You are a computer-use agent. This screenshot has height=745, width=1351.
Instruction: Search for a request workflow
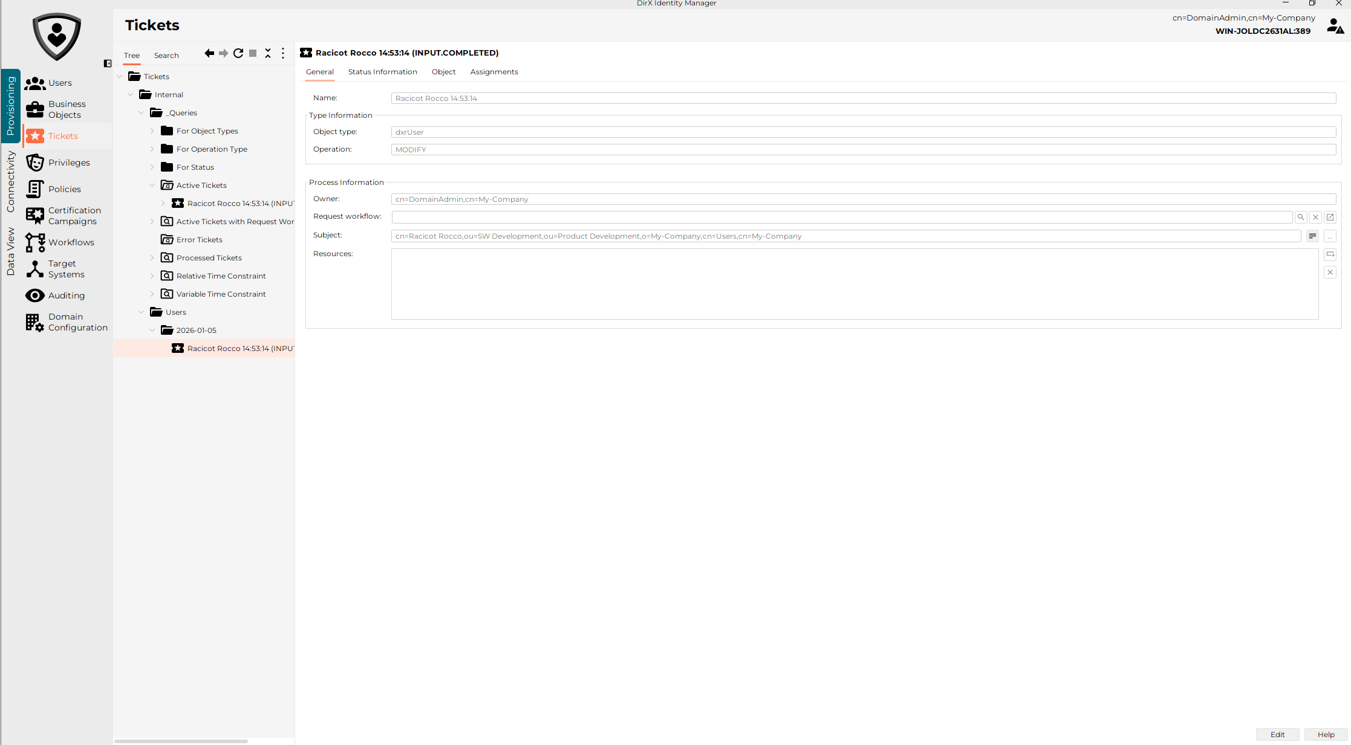pyautogui.click(x=1301, y=217)
